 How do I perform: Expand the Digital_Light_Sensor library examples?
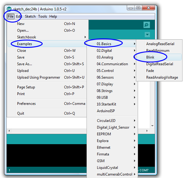click(x=112, y=127)
